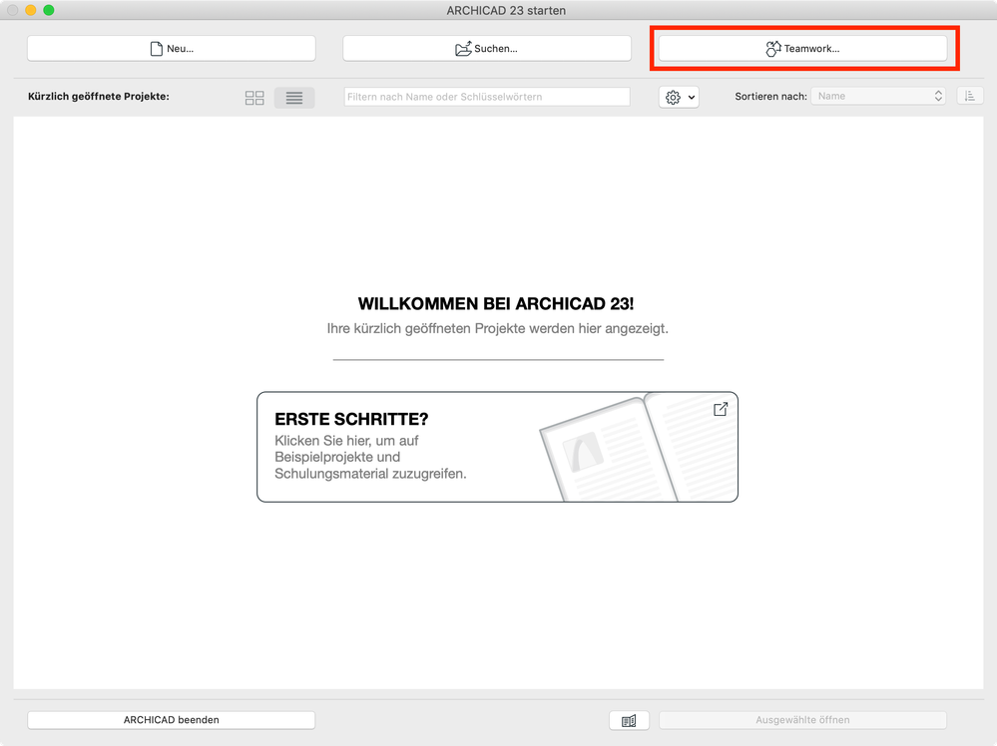This screenshot has width=997, height=746.
Task: Open the Sortieren nach Name dropdown
Action: click(878, 96)
